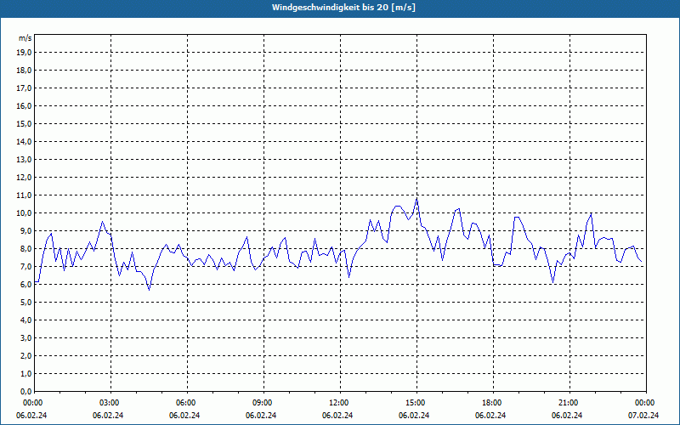
Task: Click the "4,0" y-axis value
Action: click(25, 320)
